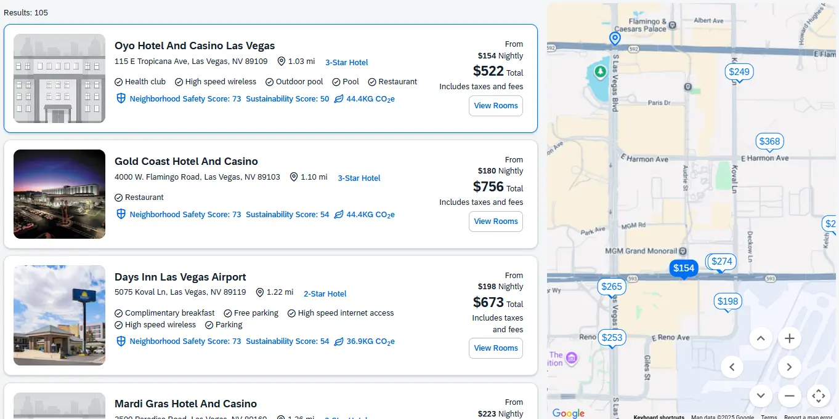Click Gold Coast 3-Star Hotel label
The image size is (839, 419).
(x=359, y=178)
